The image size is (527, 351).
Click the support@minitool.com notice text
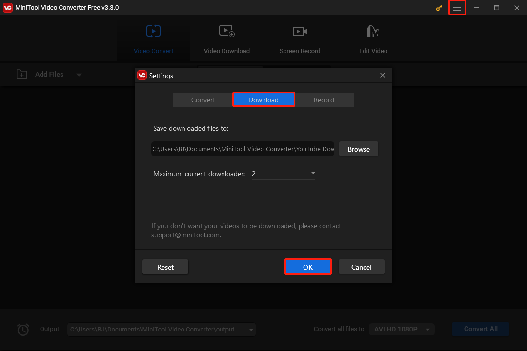click(246, 231)
